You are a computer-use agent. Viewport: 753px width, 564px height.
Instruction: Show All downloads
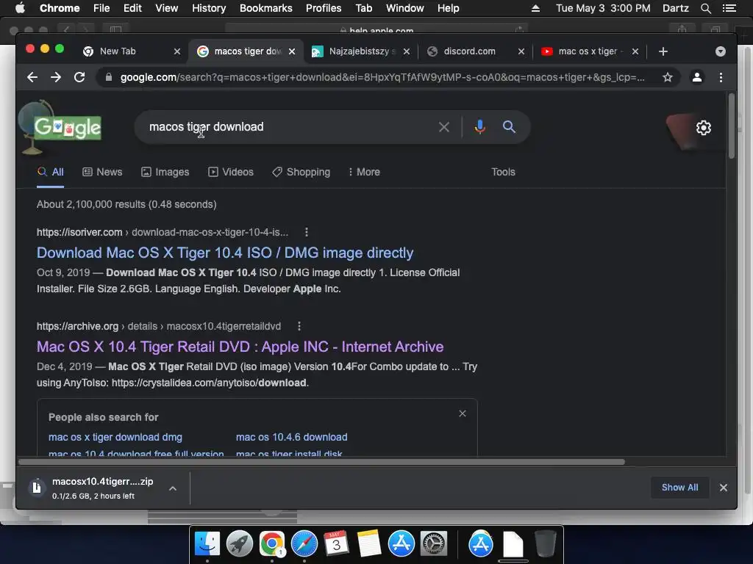(x=679, y=488)
